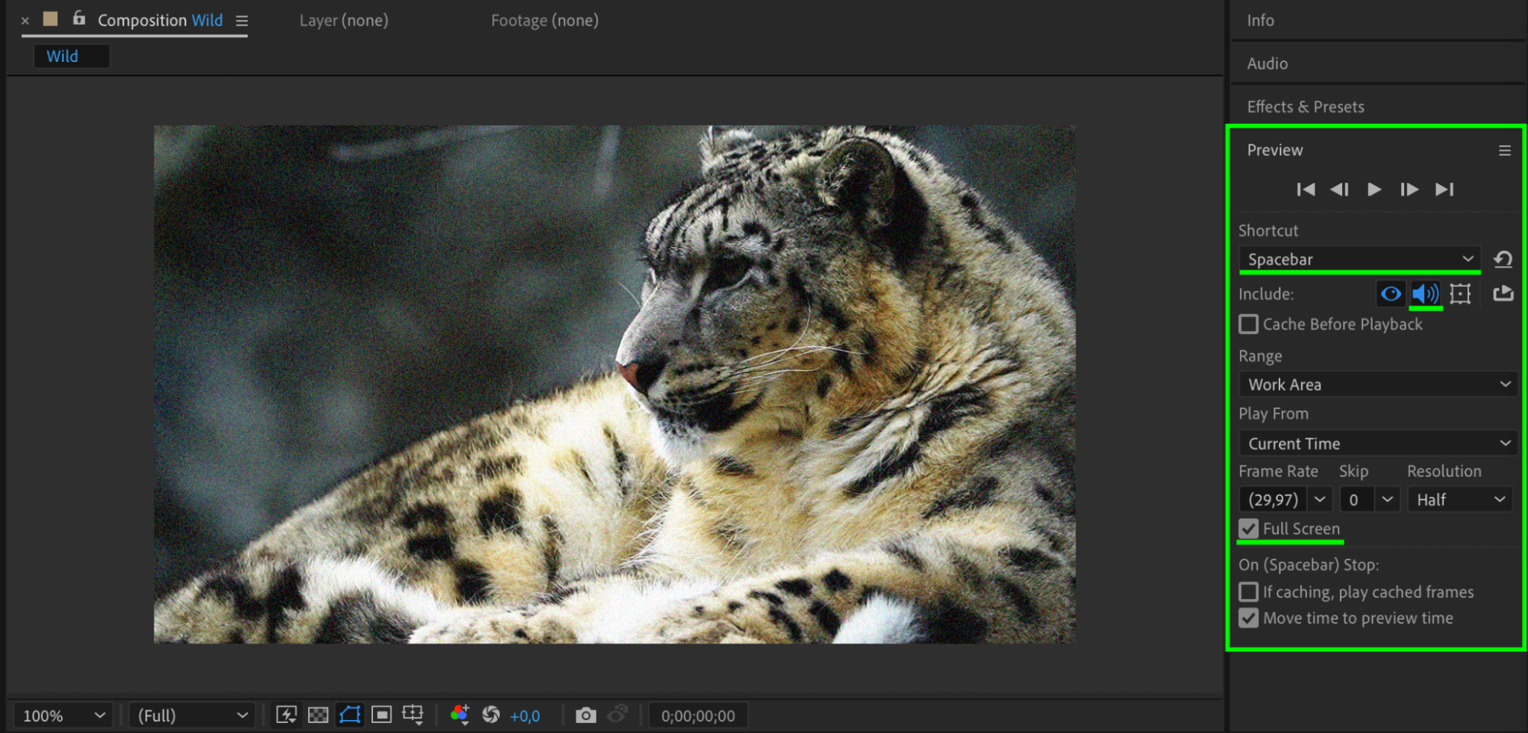The height and width of the screenshot is (733, 1528).
Task: Open the Range Work Area dropdown
Action: tap(1377, 384)
